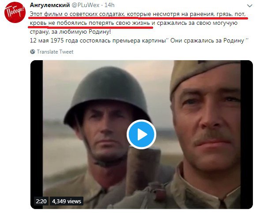
Task: Click the right black bar of the video
Action: tap(247, 134)
